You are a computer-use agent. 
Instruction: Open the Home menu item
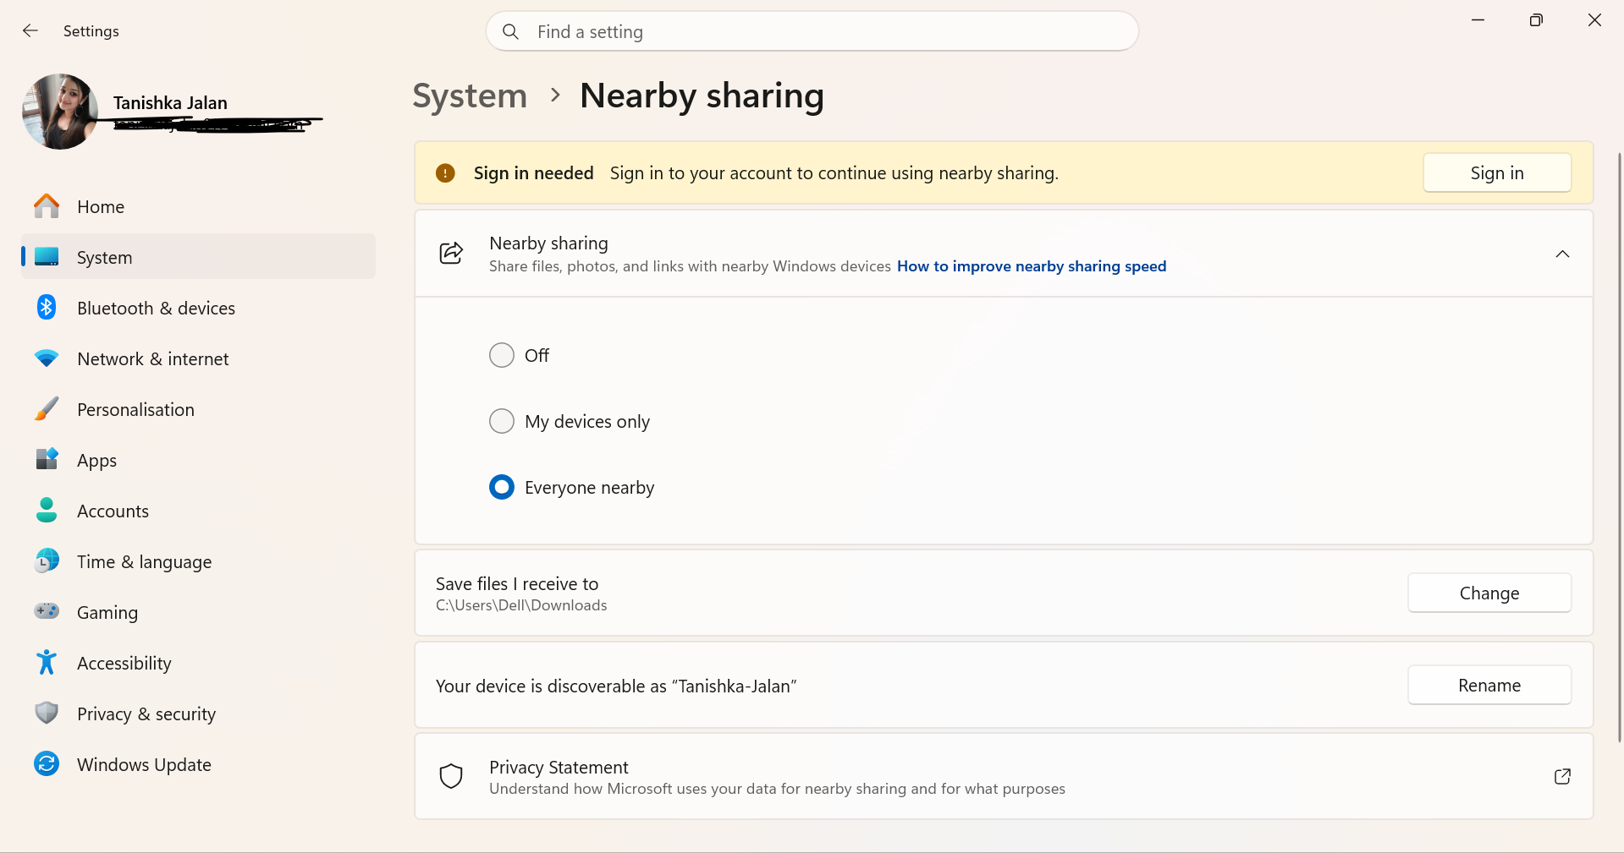tap(198, 206)
